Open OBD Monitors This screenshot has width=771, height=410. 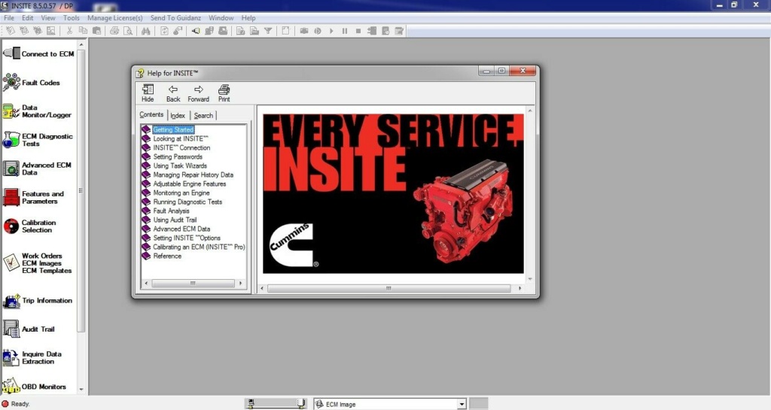click(x=34, y=386)
